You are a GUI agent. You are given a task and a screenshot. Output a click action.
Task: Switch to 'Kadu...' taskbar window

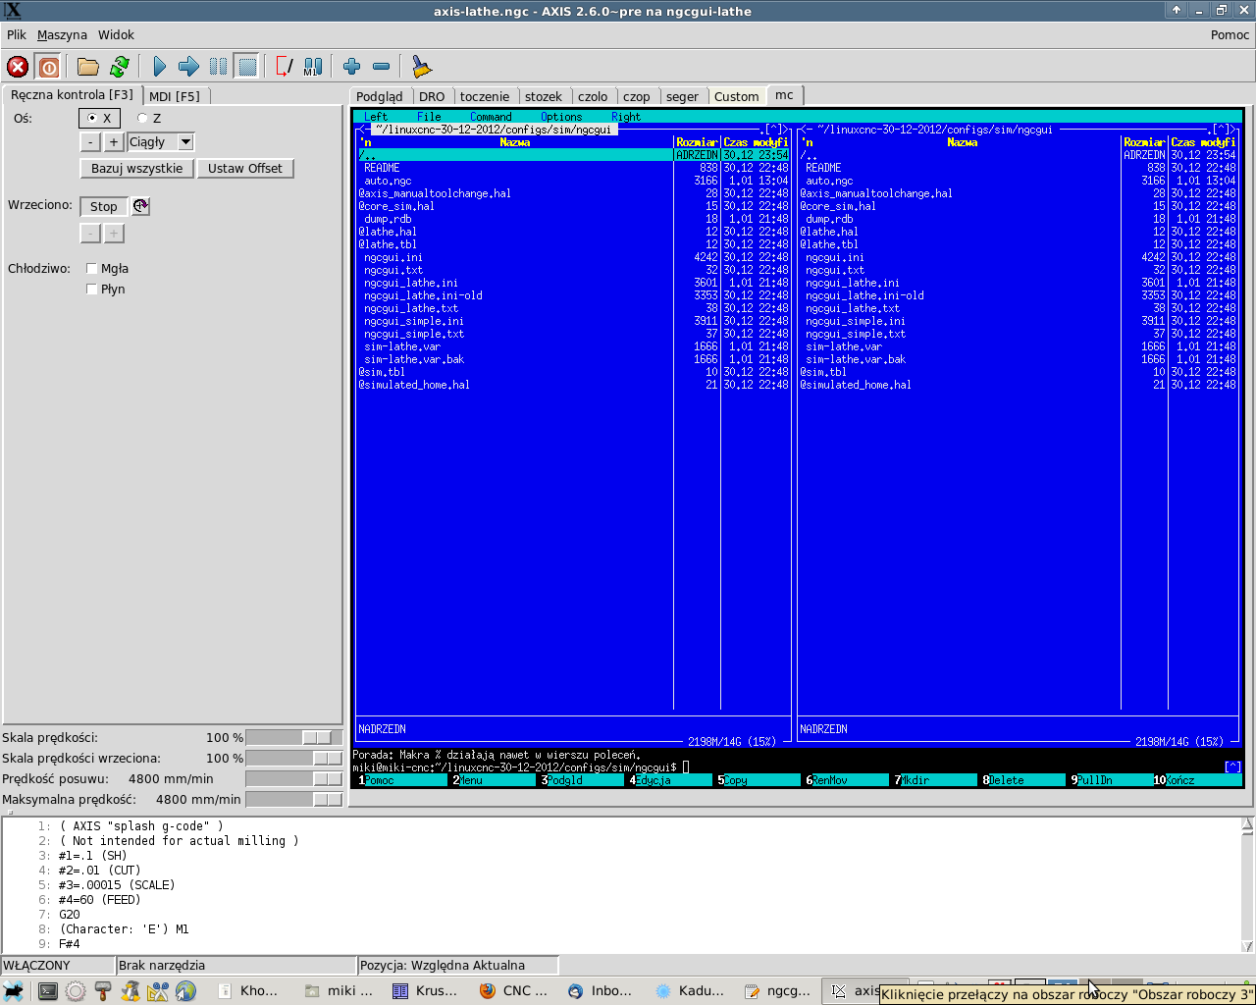pyautogui.click(x=690, y=991)
